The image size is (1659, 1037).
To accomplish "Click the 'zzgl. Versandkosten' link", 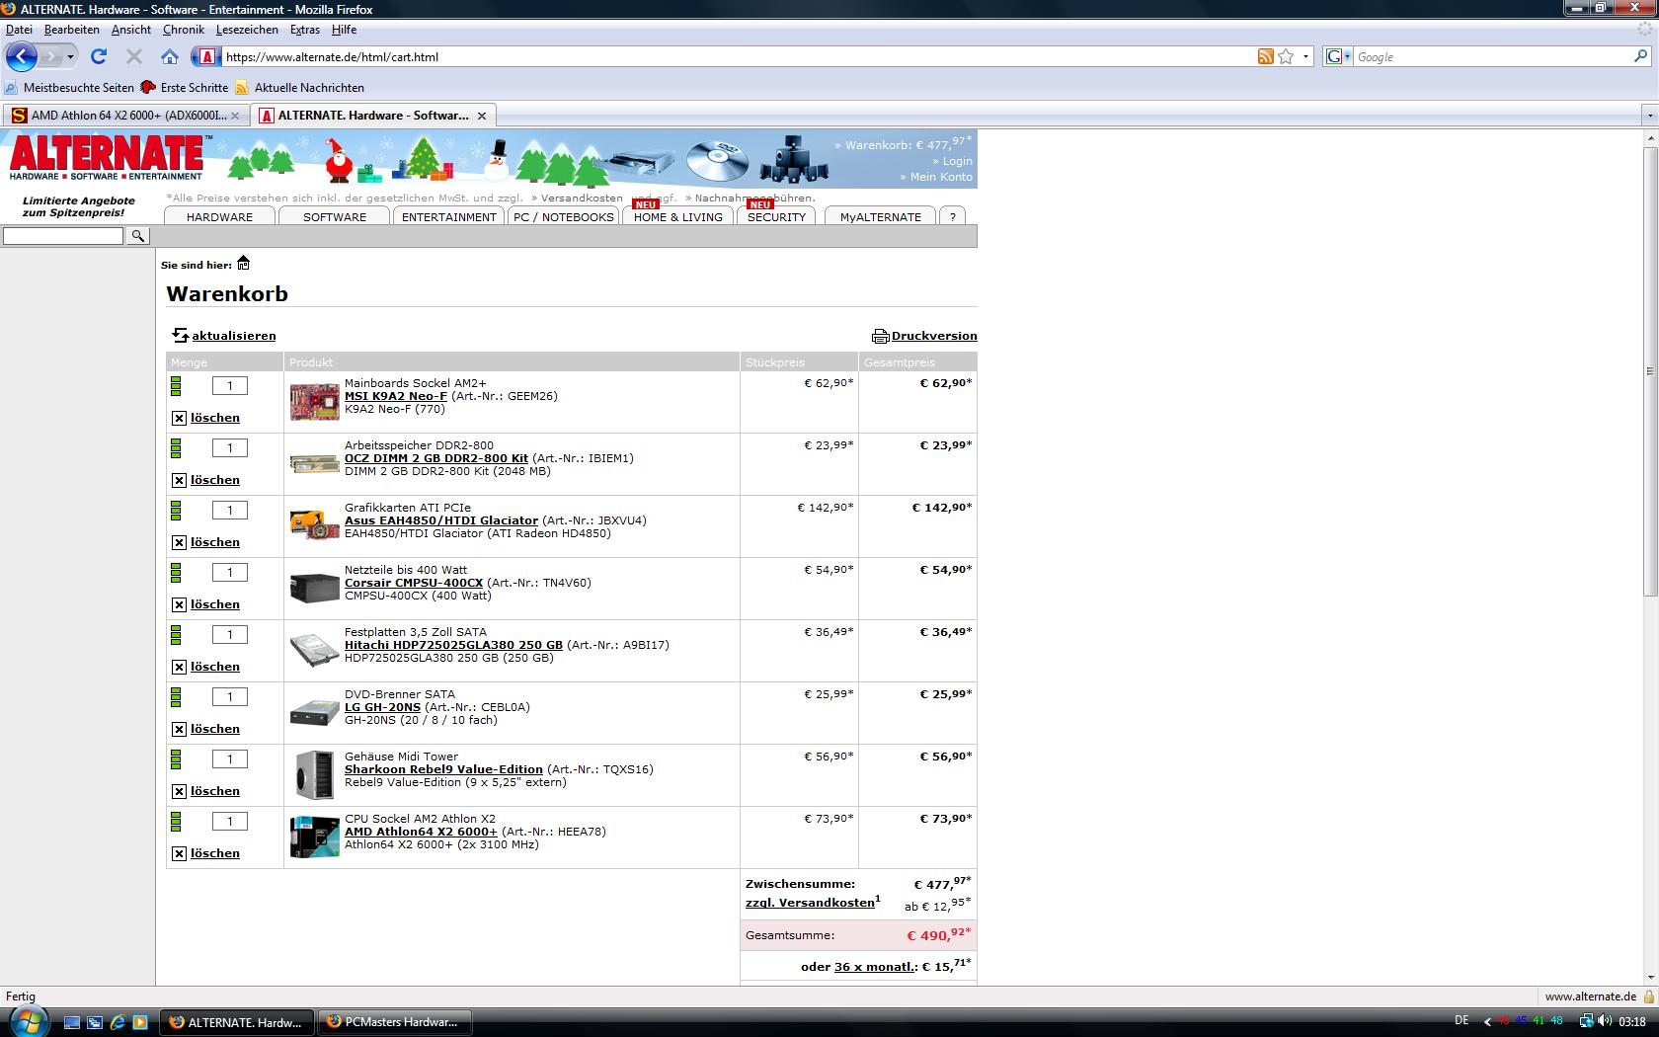I will pyautogui.click(x=810, y=903).
